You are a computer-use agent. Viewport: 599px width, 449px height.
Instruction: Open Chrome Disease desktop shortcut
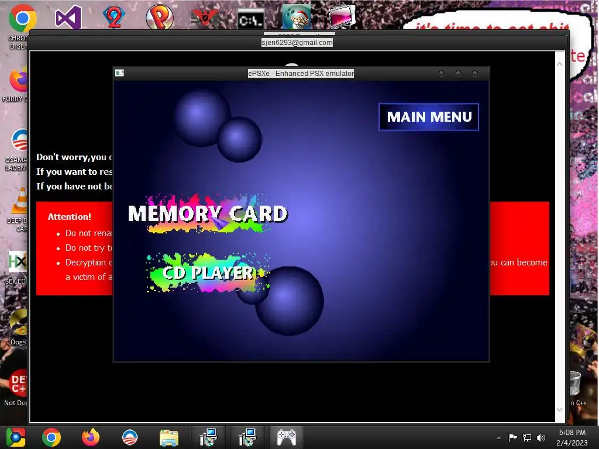pos(22,19)
